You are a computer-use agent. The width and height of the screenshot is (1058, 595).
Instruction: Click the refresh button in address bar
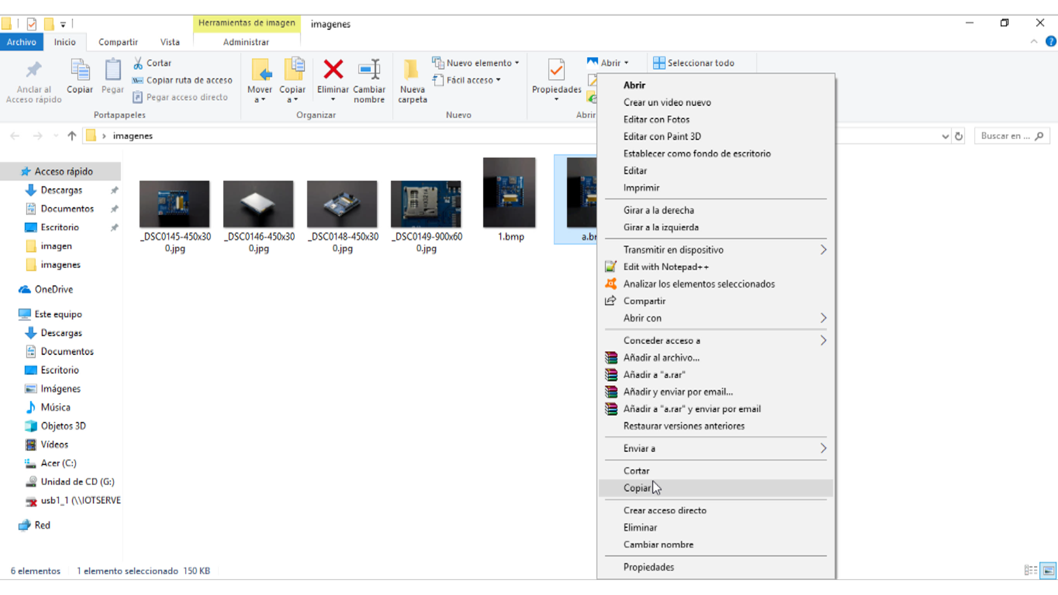tap(959, 136)
